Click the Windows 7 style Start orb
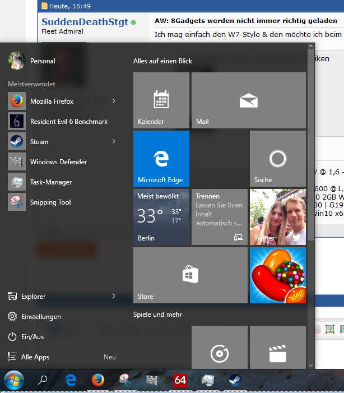Viewport: 344px width, 393px height. [14, 381]
